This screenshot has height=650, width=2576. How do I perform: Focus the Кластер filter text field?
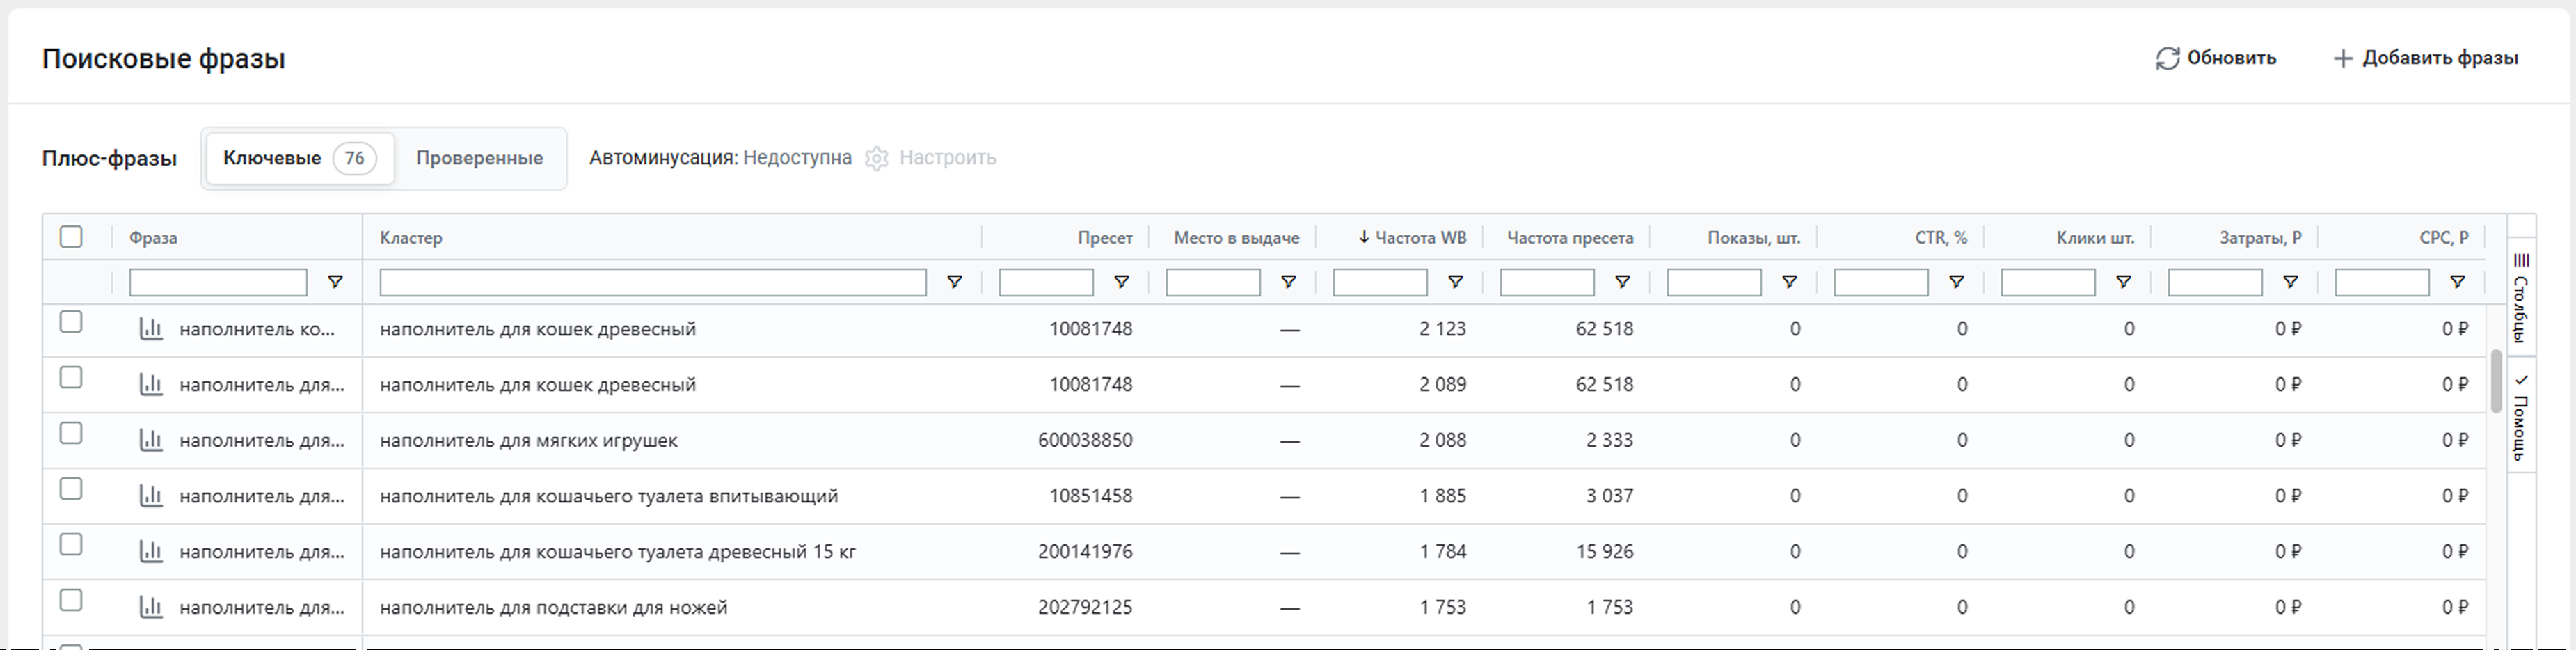coord(652,283)
